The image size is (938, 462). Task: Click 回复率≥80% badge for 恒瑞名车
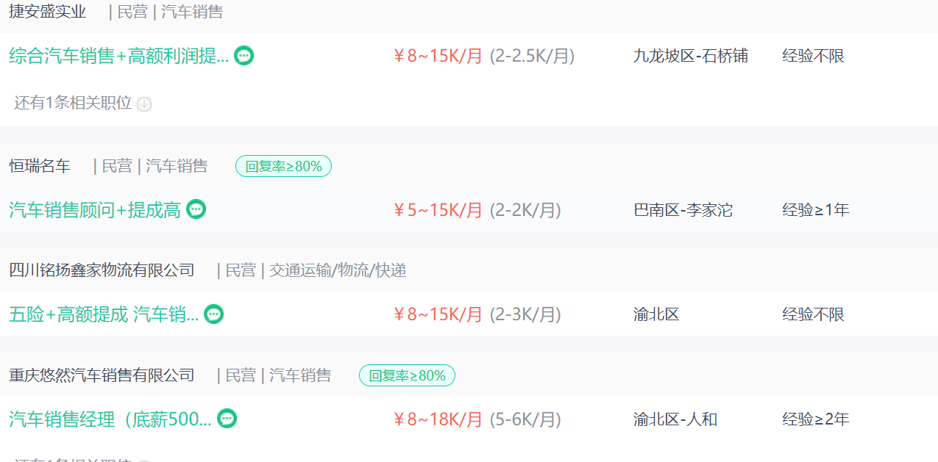pos(283,166)
